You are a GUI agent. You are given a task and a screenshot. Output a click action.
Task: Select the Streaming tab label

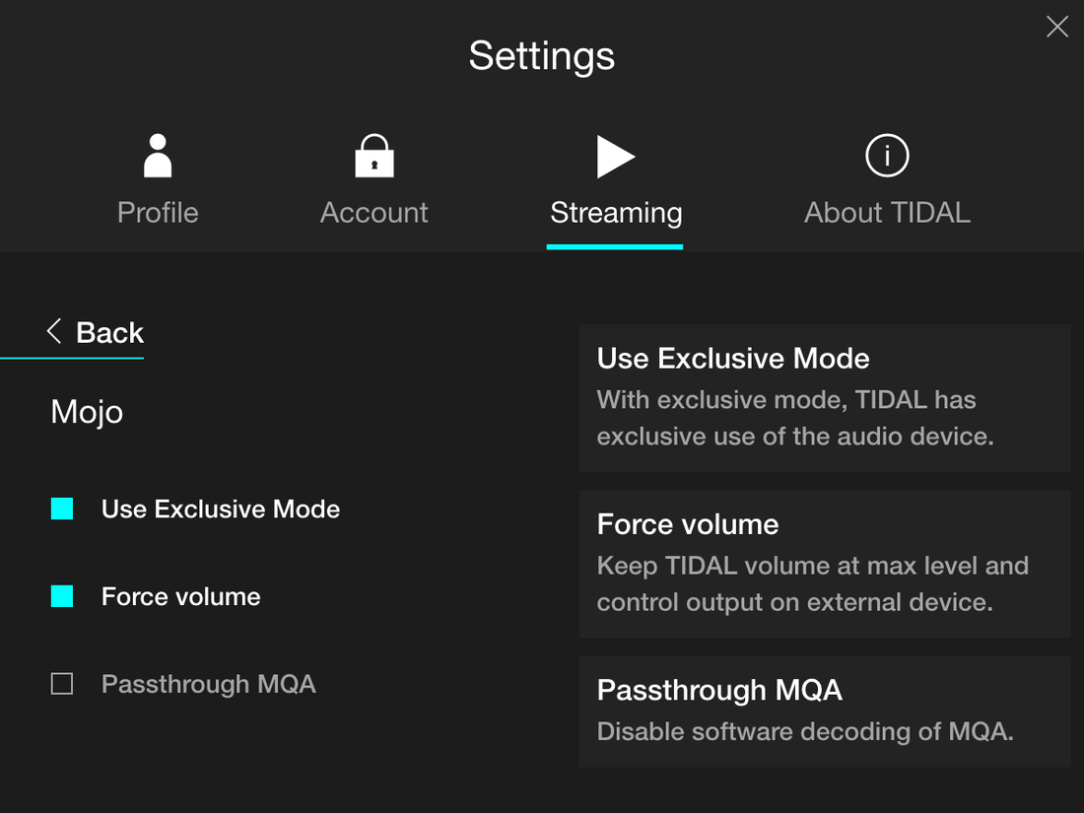[x=616, y=213]
